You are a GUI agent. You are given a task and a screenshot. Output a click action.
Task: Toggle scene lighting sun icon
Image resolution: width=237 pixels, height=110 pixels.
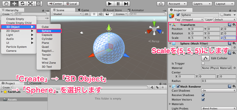click(94, 14)
